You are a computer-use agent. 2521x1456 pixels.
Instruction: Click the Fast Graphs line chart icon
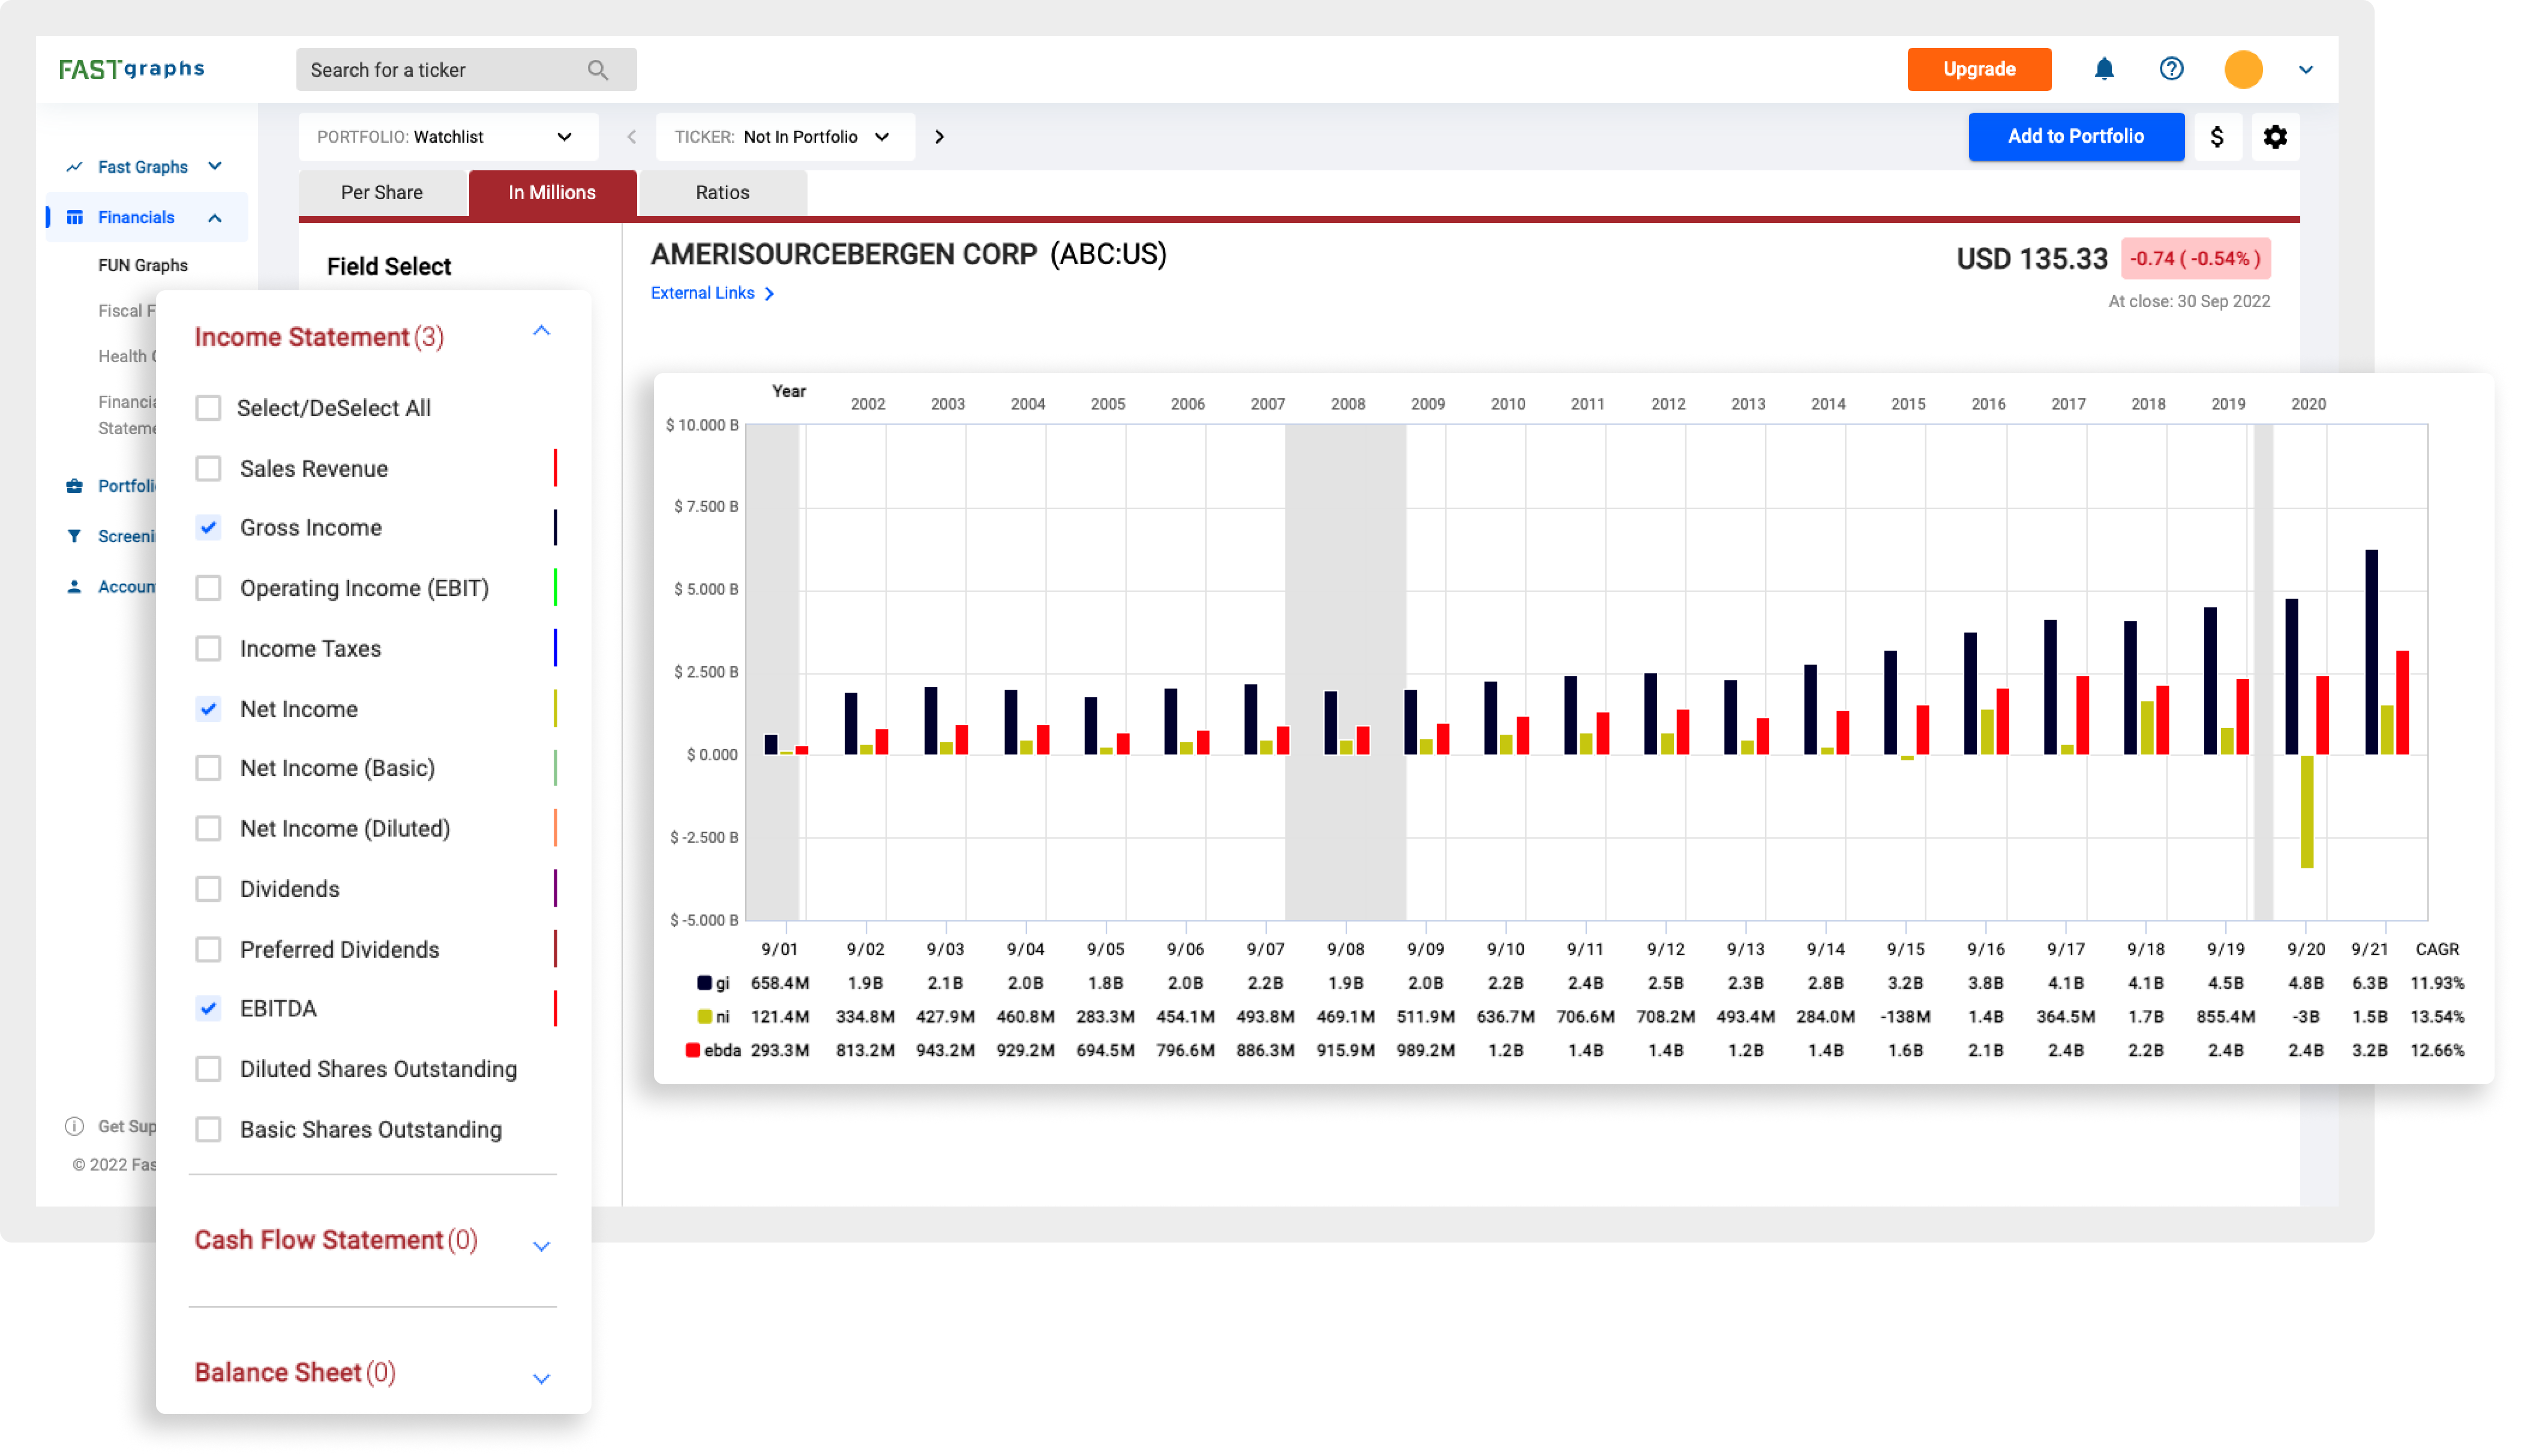tap(74, 167)
